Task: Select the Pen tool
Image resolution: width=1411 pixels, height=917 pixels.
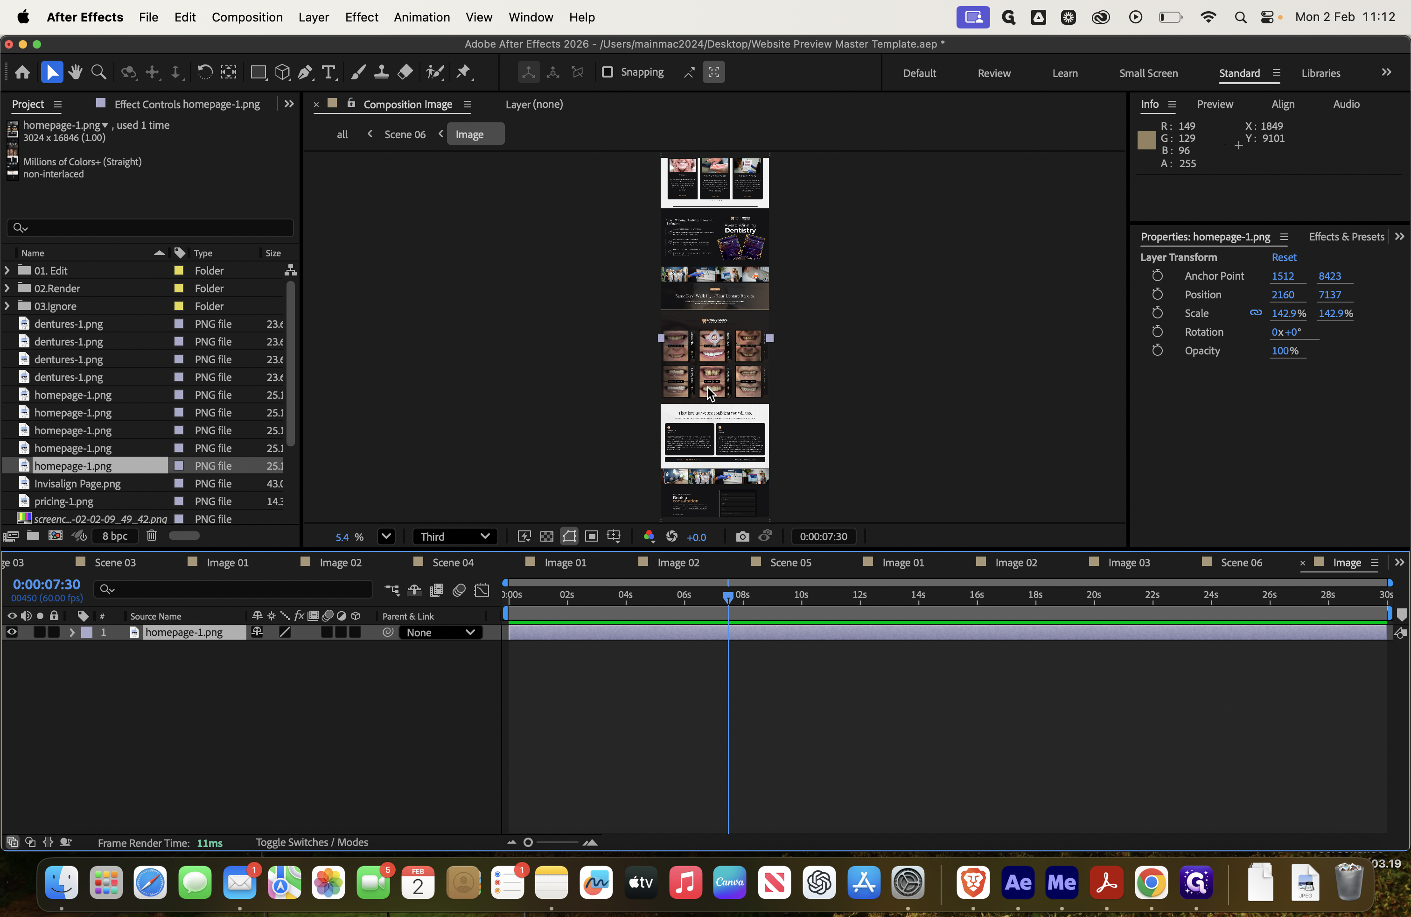Action: pos(305,72)
